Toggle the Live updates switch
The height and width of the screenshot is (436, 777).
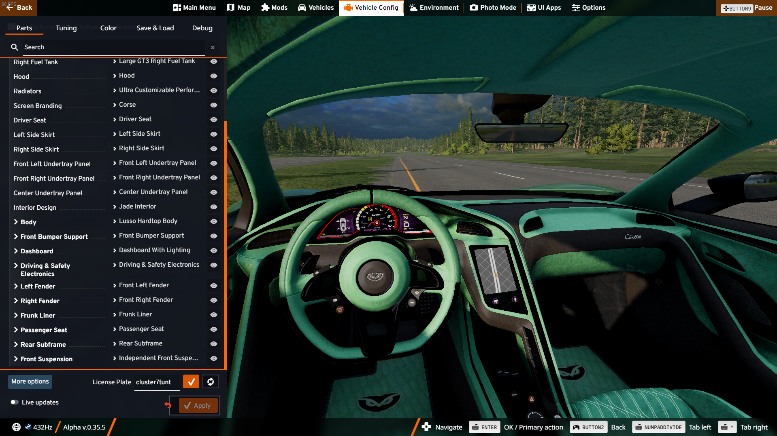tap(15, 402)
